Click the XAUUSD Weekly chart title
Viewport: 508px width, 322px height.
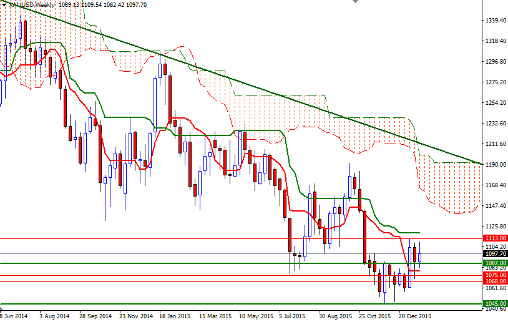32,5
